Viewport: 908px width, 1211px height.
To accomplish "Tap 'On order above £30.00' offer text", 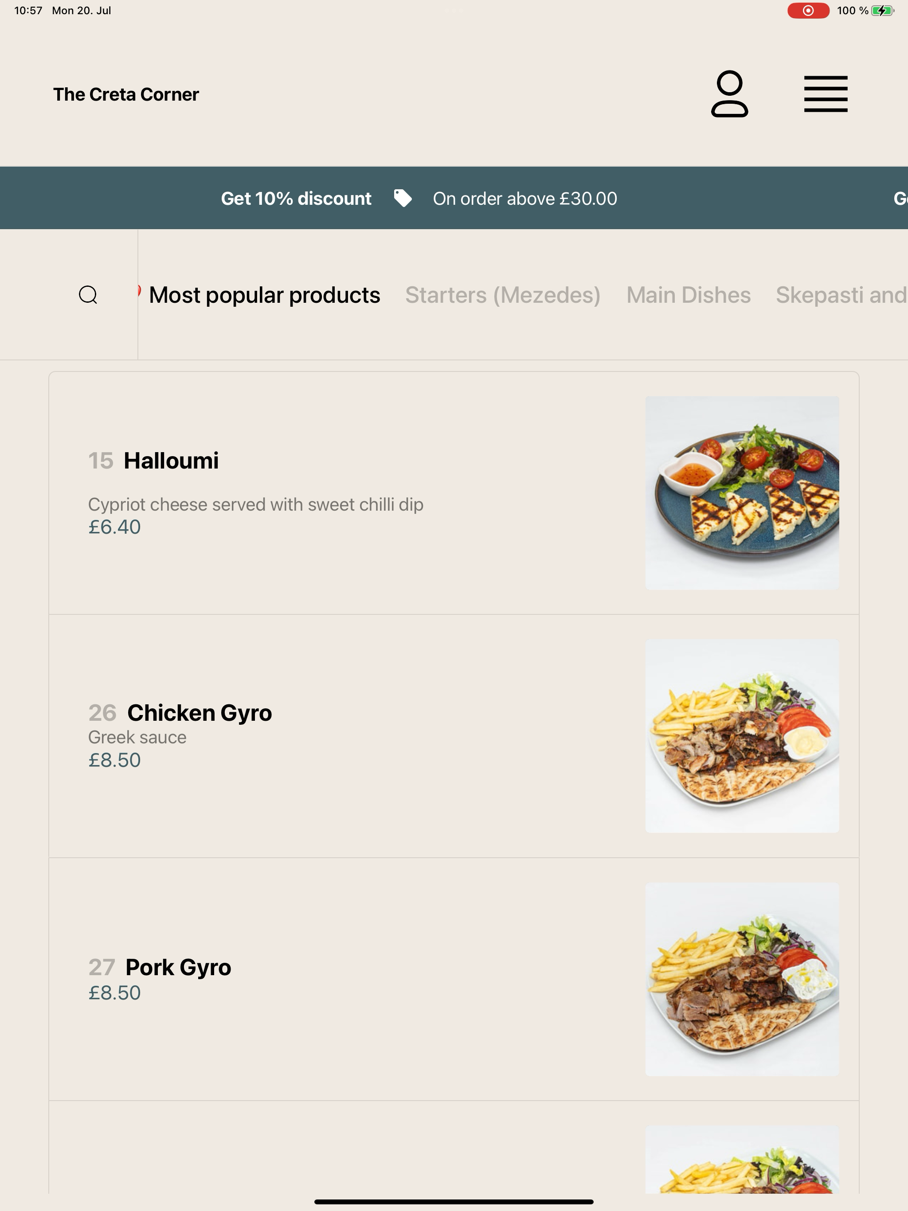I will 524,198.
